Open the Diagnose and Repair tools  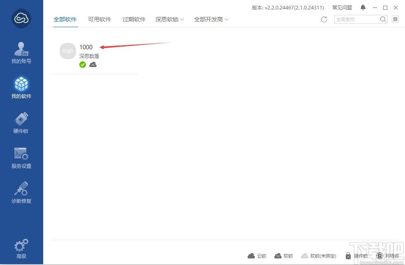[21, 193]
